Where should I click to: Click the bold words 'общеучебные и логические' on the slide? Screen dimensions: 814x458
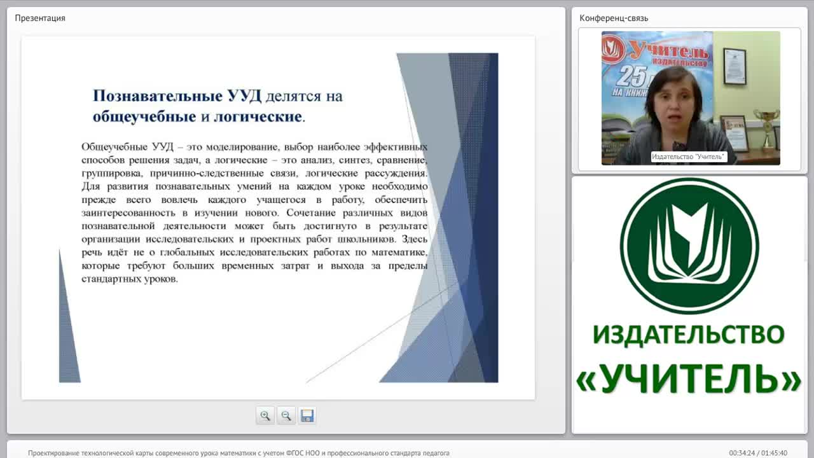[197, 117]
